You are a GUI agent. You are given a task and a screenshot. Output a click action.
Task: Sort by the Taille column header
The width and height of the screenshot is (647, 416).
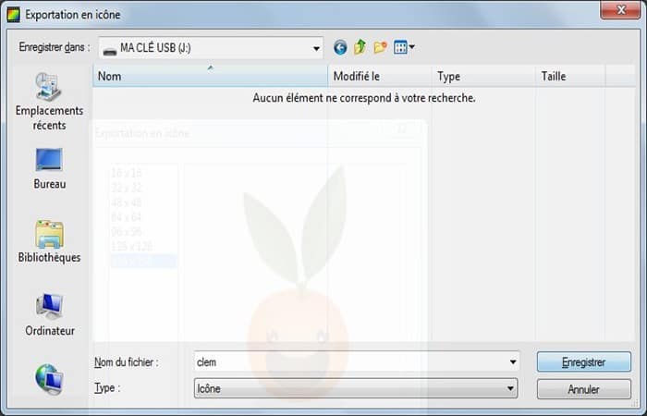tap(570, 77)
